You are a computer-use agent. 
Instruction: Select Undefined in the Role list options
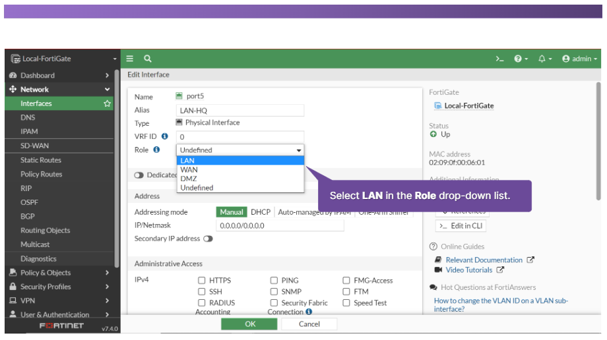tap(240, 188)
